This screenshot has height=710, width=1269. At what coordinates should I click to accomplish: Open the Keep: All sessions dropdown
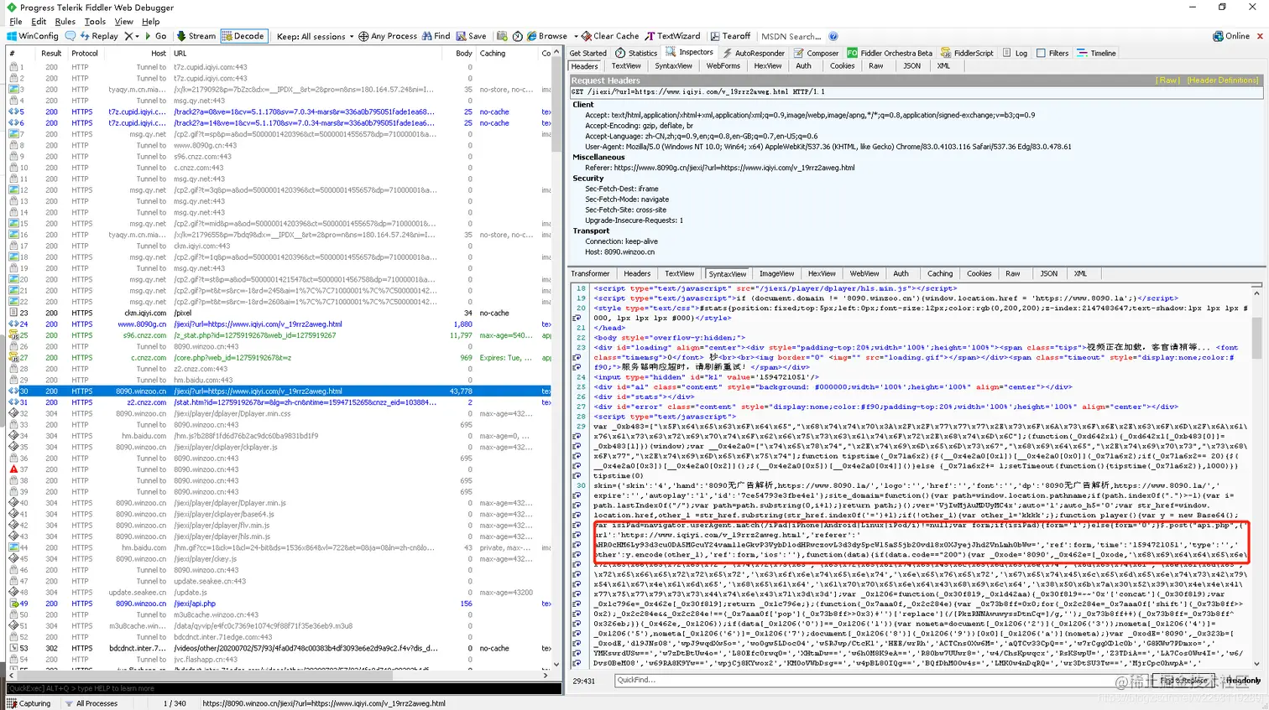(x=316, y=36)
